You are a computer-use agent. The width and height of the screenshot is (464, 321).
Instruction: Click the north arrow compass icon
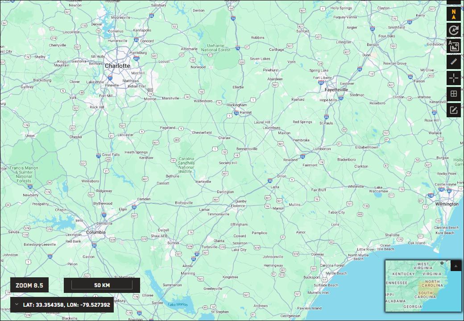pyautogui.click(x=454, y=14)
